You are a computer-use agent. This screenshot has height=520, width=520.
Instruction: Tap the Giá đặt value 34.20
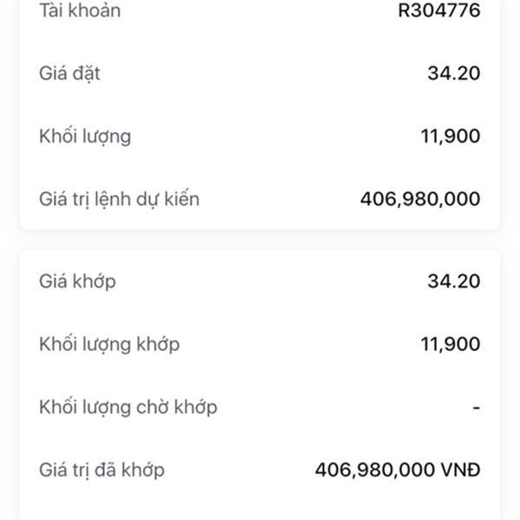(x=453, y=74)
